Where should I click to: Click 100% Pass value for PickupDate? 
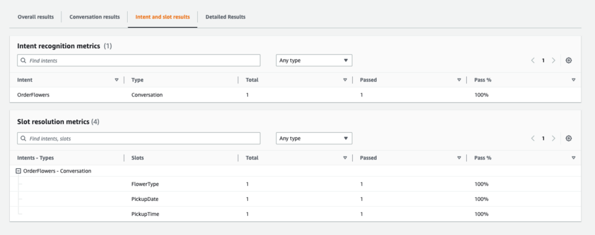coord(481,199)
